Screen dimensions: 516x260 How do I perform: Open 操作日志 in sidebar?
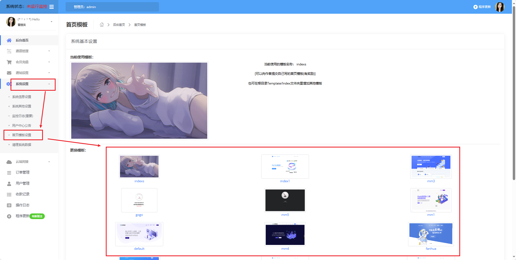pyautogui.click(x=23, y=205)
